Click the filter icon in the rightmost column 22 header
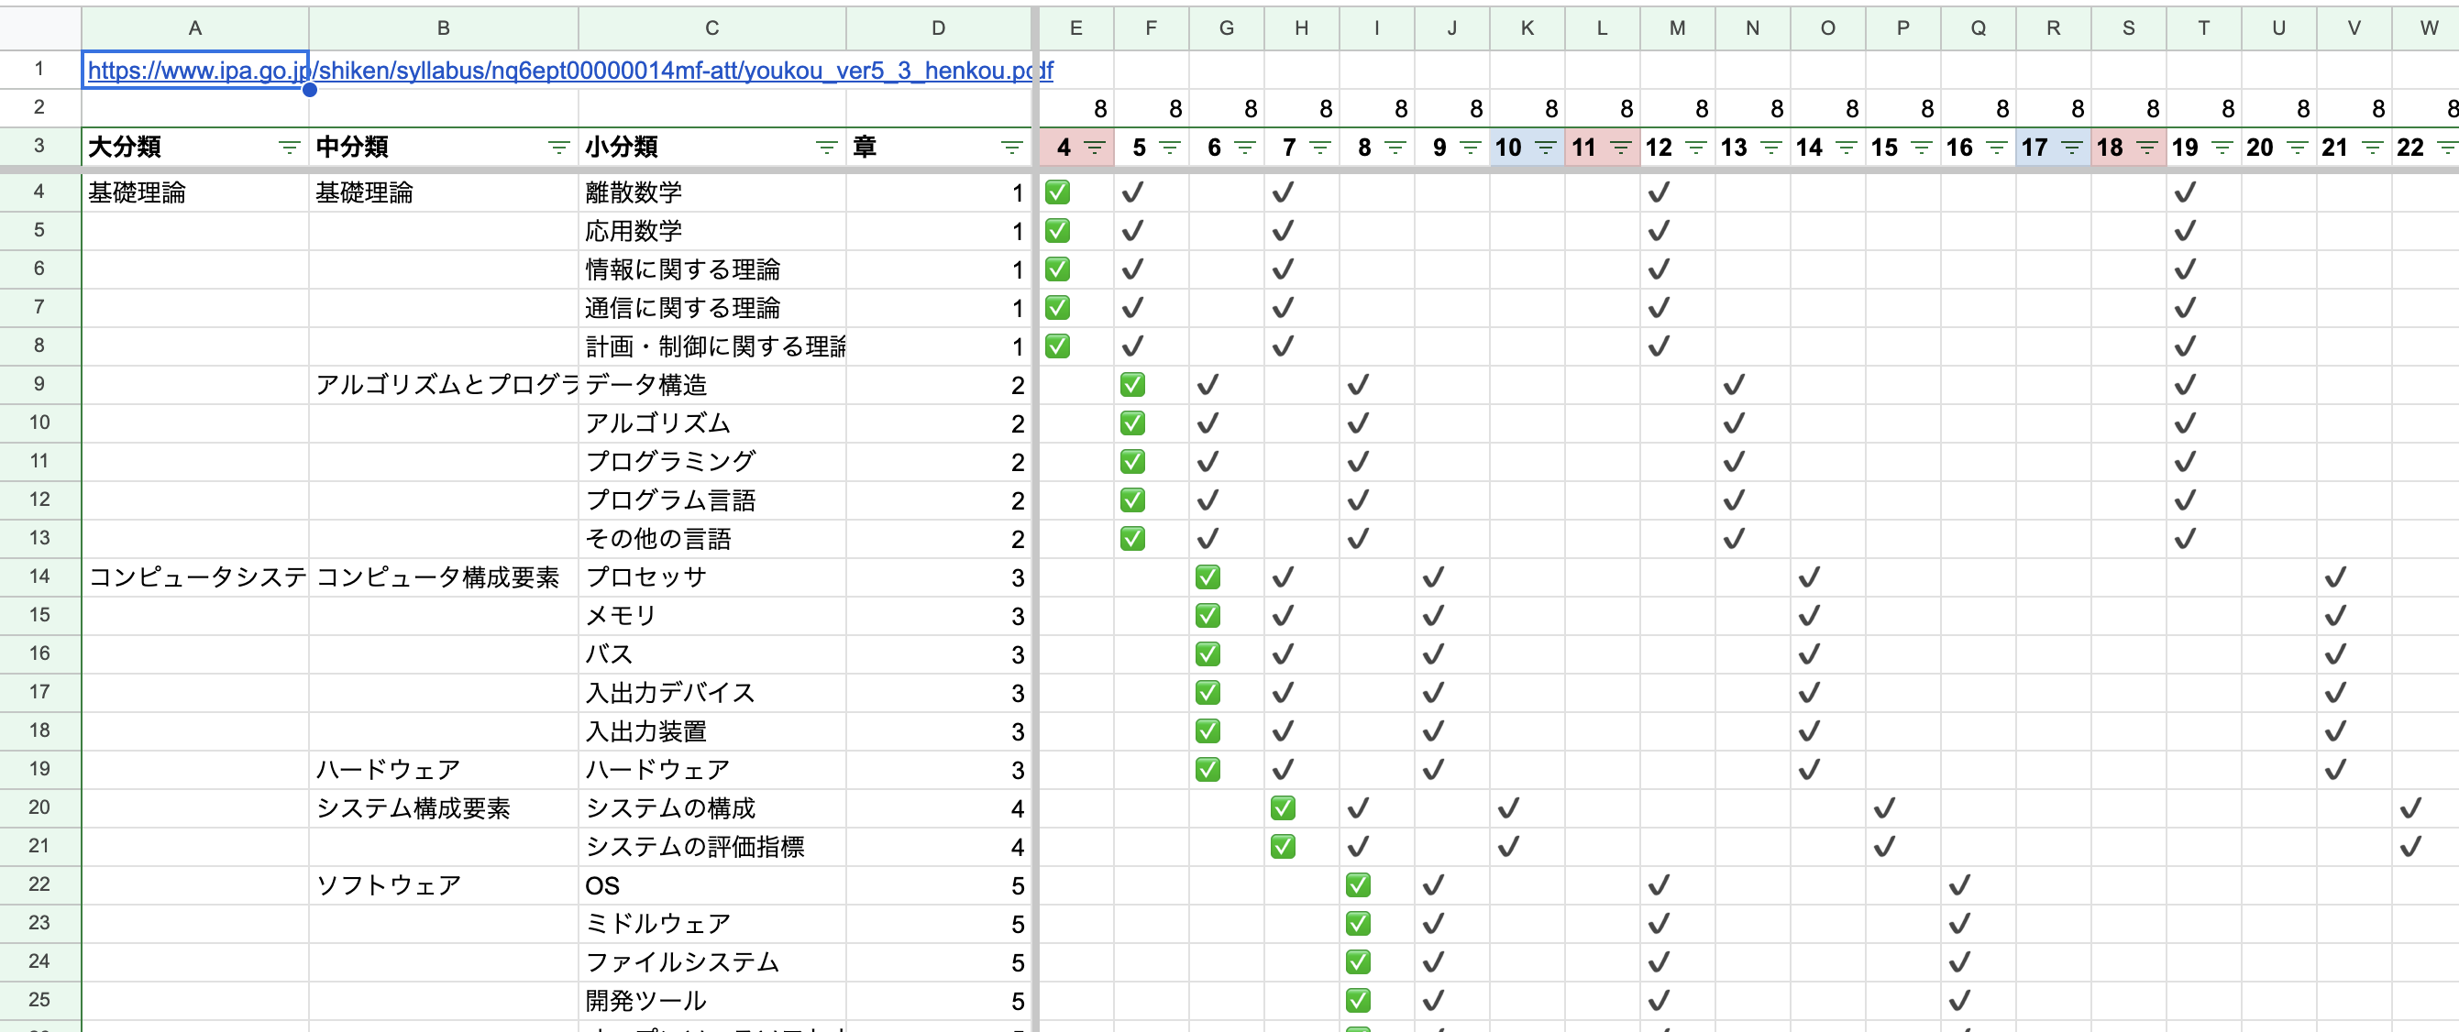Viewport: 2459px width, 1032px height. coord(2448,148)
